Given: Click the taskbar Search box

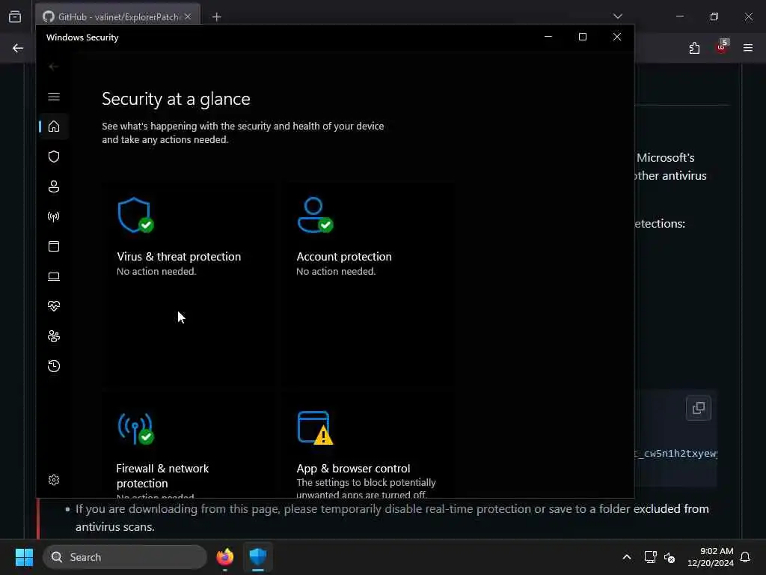Looking at the screenshot, I should pyautogui.click(x=125, y=557).
